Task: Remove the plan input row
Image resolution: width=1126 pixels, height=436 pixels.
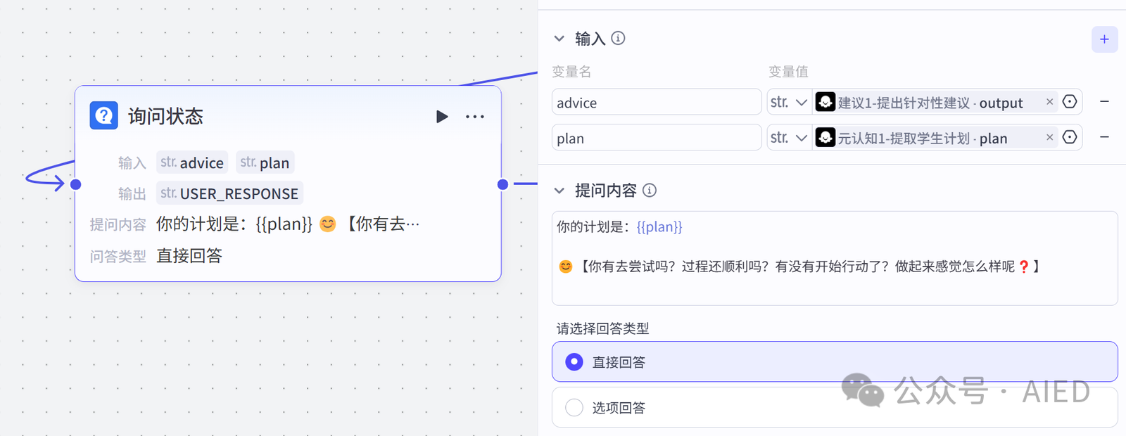Action: pyautogui.click(x=1104, y=137)
